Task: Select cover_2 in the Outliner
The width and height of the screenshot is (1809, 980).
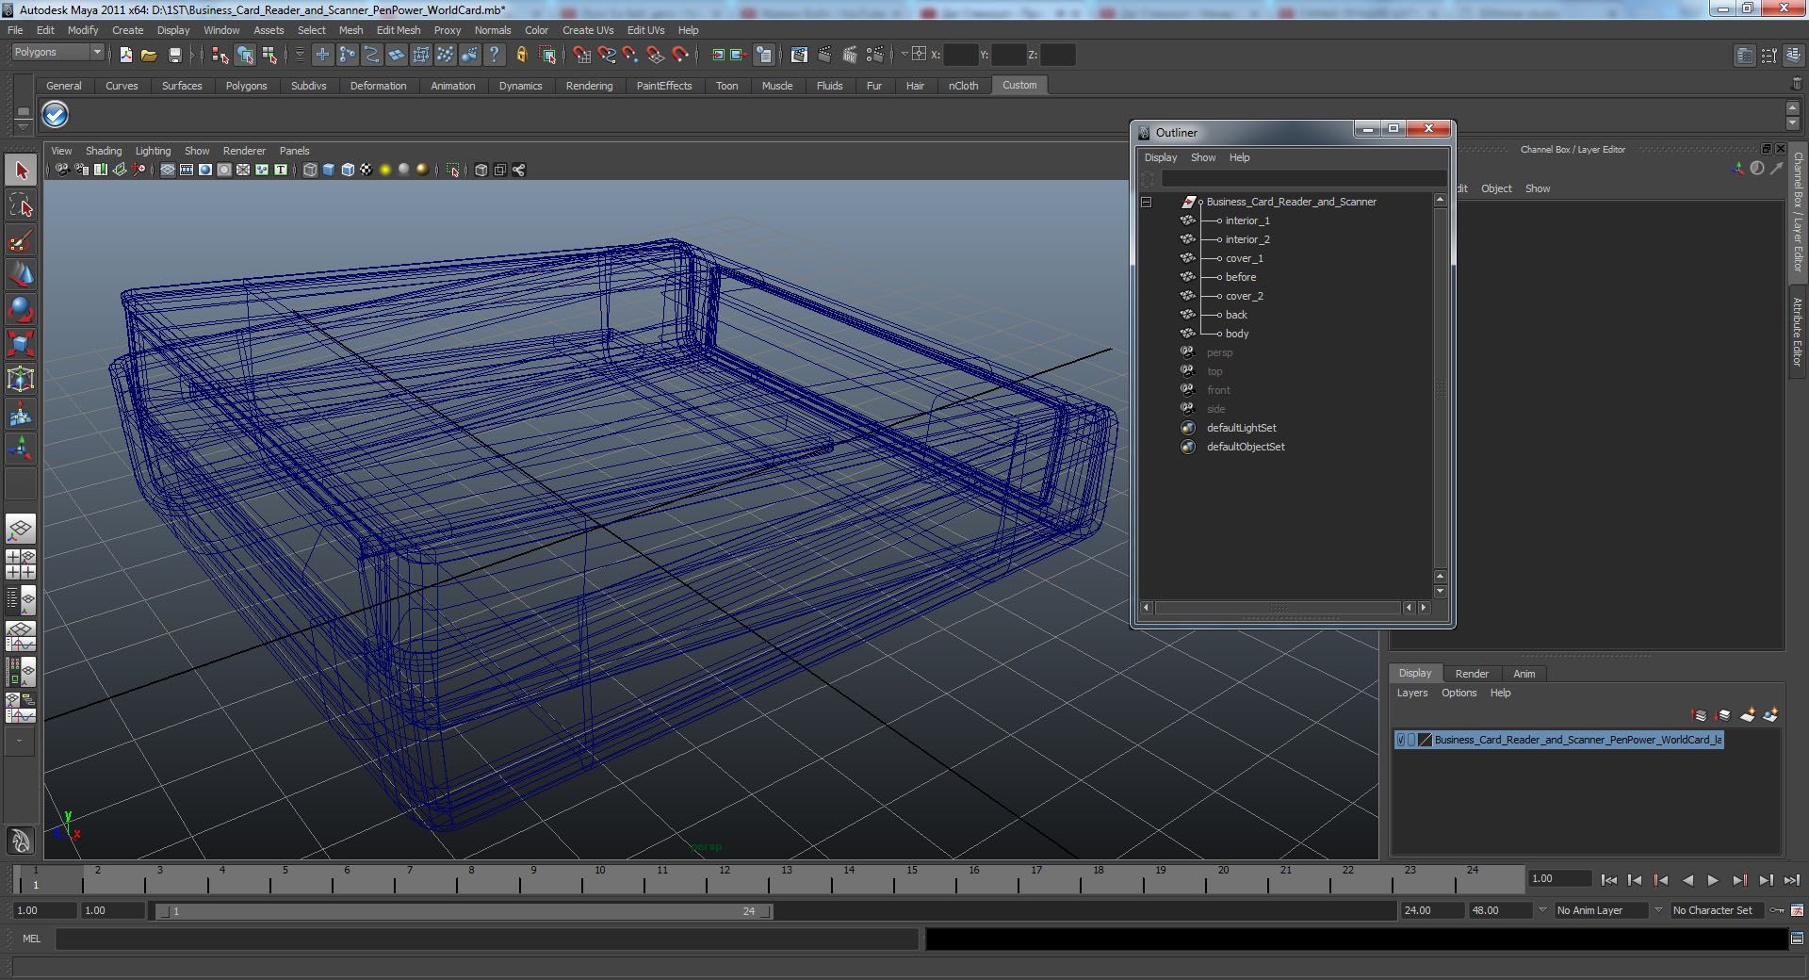Action: [x=1244, y=296]
